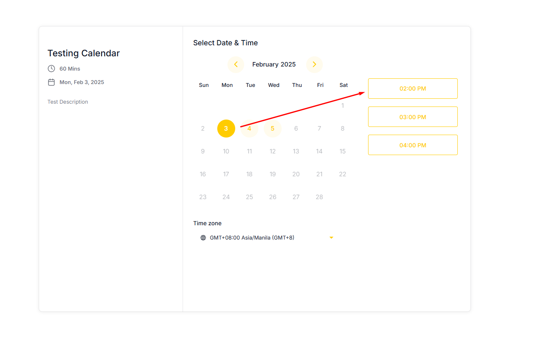Choose the 03:00 PM time slot

click(x=413, y=117)
